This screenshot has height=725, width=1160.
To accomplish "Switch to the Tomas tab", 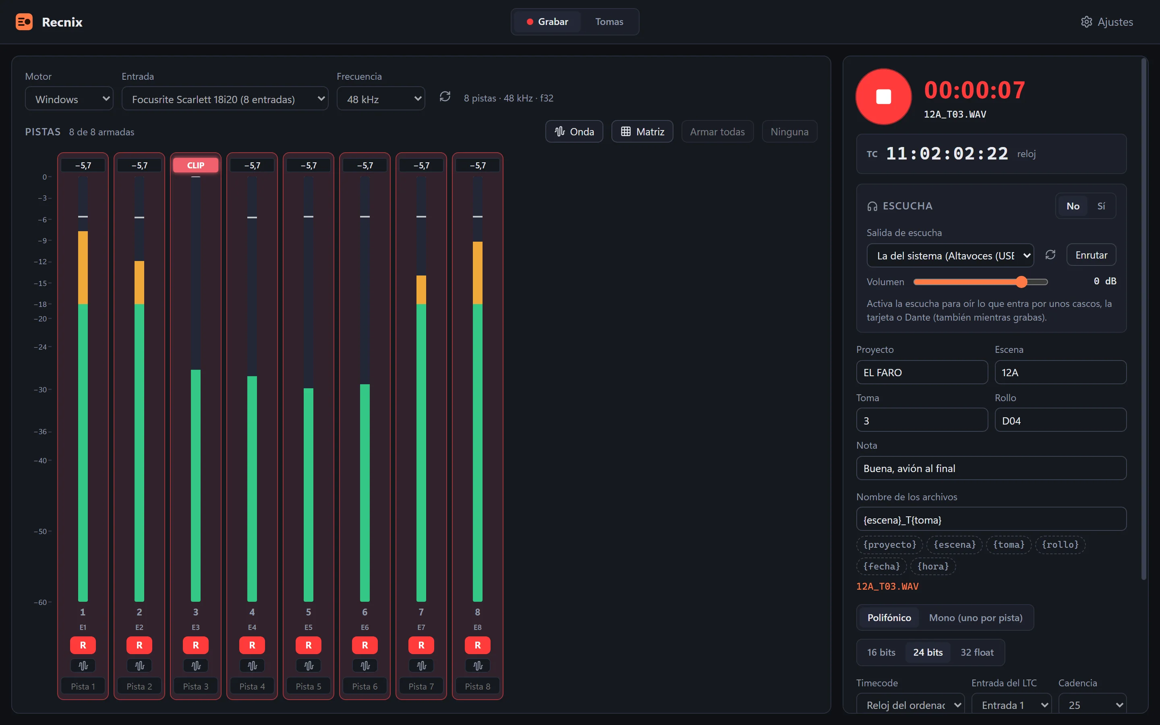I will click(x=609, y=22).
